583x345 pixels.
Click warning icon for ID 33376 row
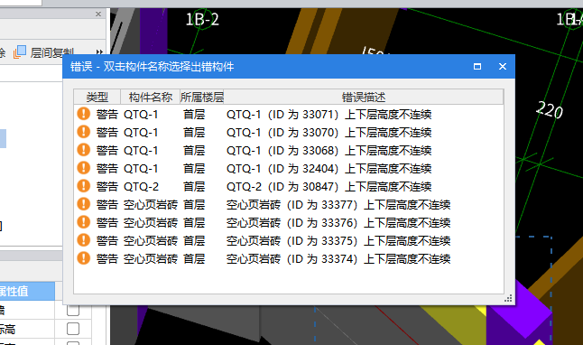pos(84,222)
